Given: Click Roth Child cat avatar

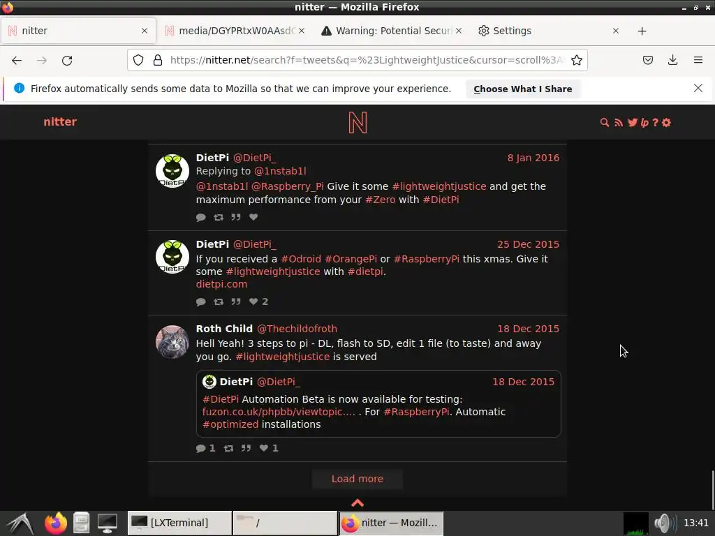Looking at the screenshot, I should coord(172,342).
